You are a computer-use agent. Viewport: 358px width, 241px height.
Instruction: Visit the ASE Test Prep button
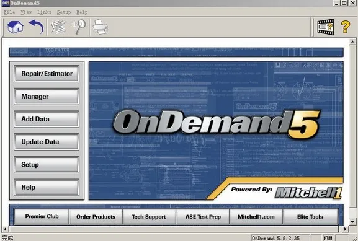pos(203,217)
